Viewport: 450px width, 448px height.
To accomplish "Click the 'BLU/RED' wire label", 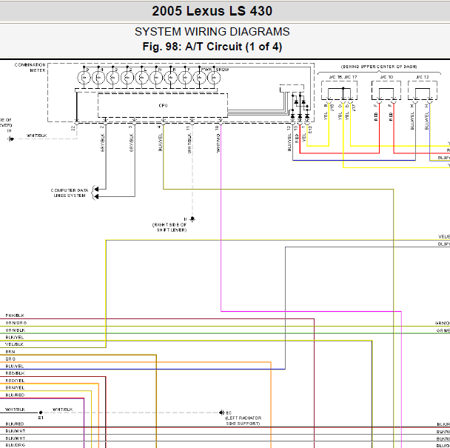I will coord(16,395).
